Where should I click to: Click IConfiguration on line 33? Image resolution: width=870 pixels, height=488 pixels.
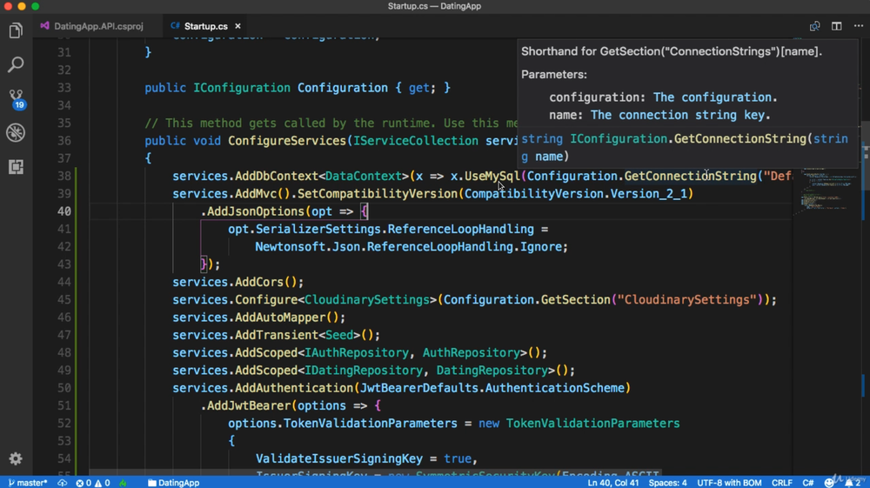tap(241, 88)
